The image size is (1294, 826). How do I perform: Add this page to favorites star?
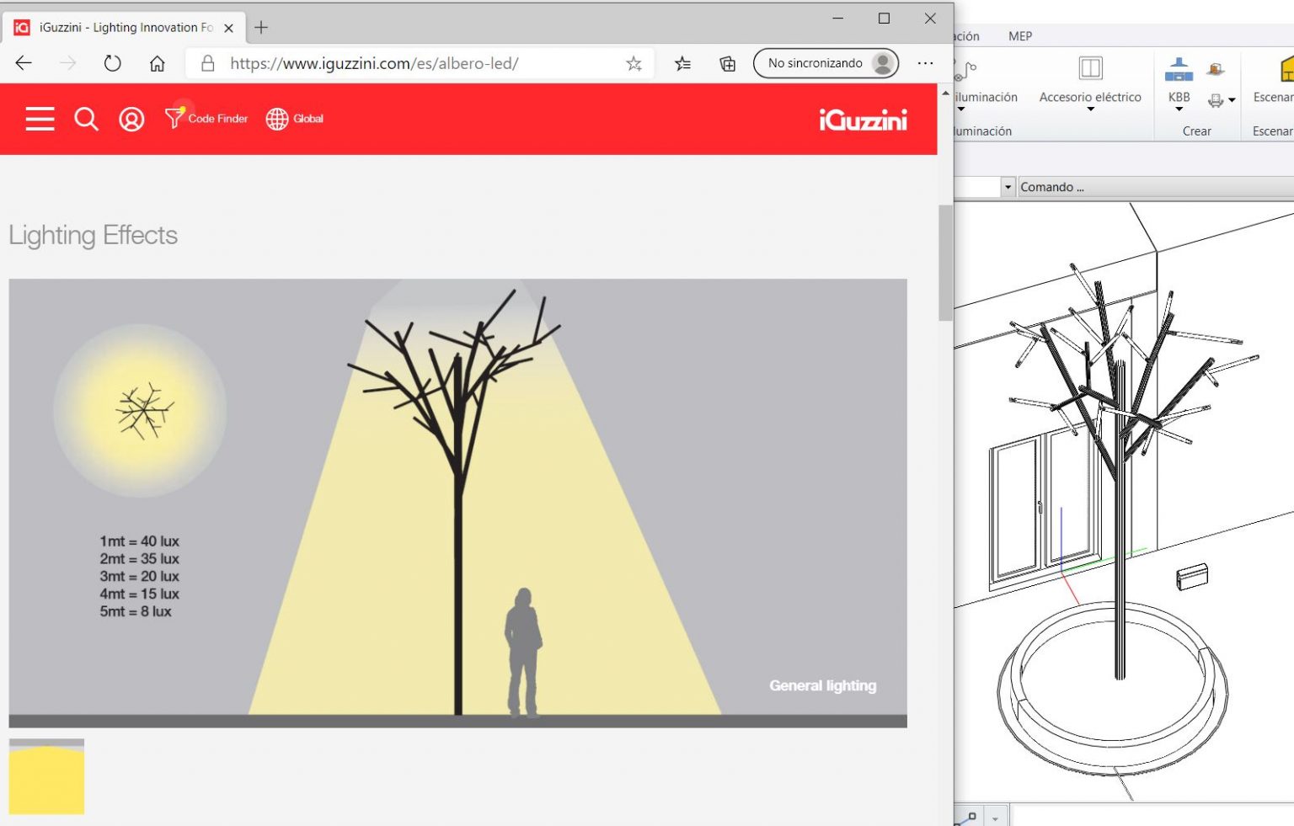[634, 63]
